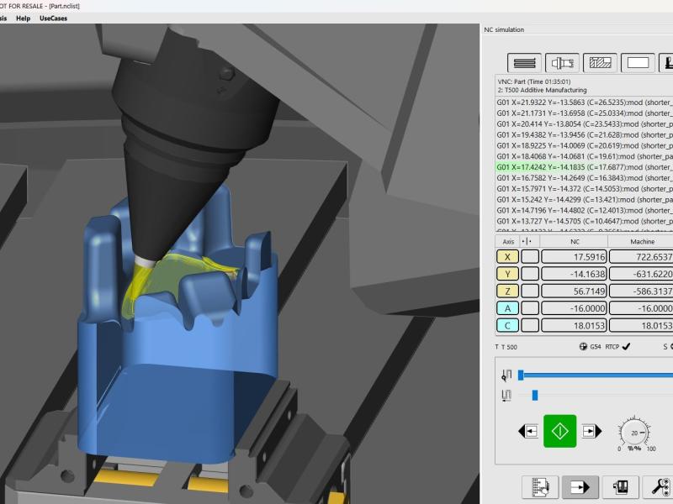The height and width of the screenshot is (504, 673).
Task: Toggle the checkbox beside Z axis
Action: click(x=529, y=291)
